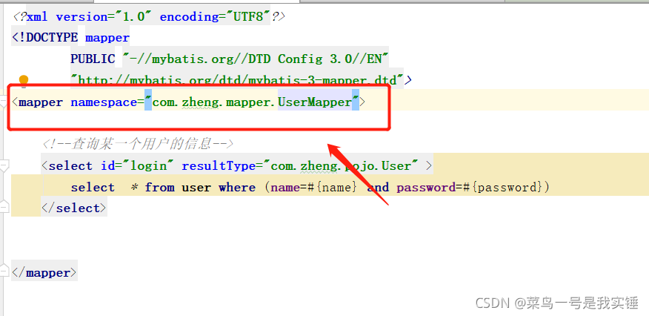Click the yellow lightbulb intention icon
Screen dimensions: 649x316
[24, 81]
